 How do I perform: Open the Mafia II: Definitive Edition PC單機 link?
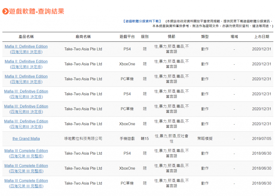click(x=26, y=79)
